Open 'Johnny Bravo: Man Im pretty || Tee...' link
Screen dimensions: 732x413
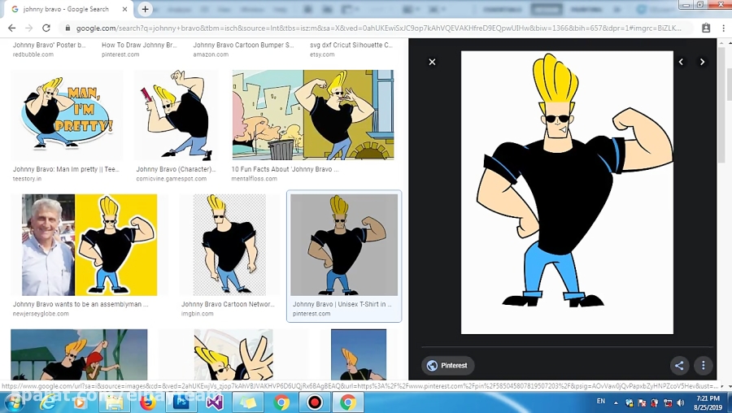(66, 169)
